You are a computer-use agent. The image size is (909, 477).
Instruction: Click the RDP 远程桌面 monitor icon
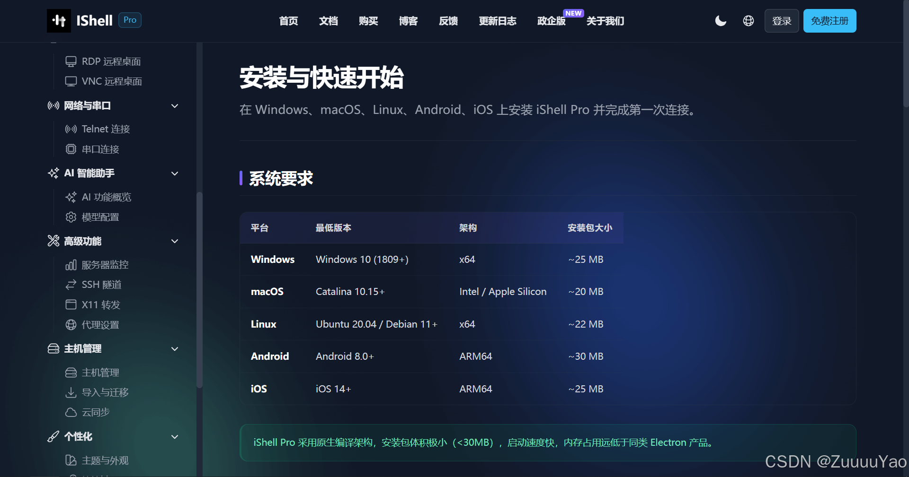coord(71,61)
